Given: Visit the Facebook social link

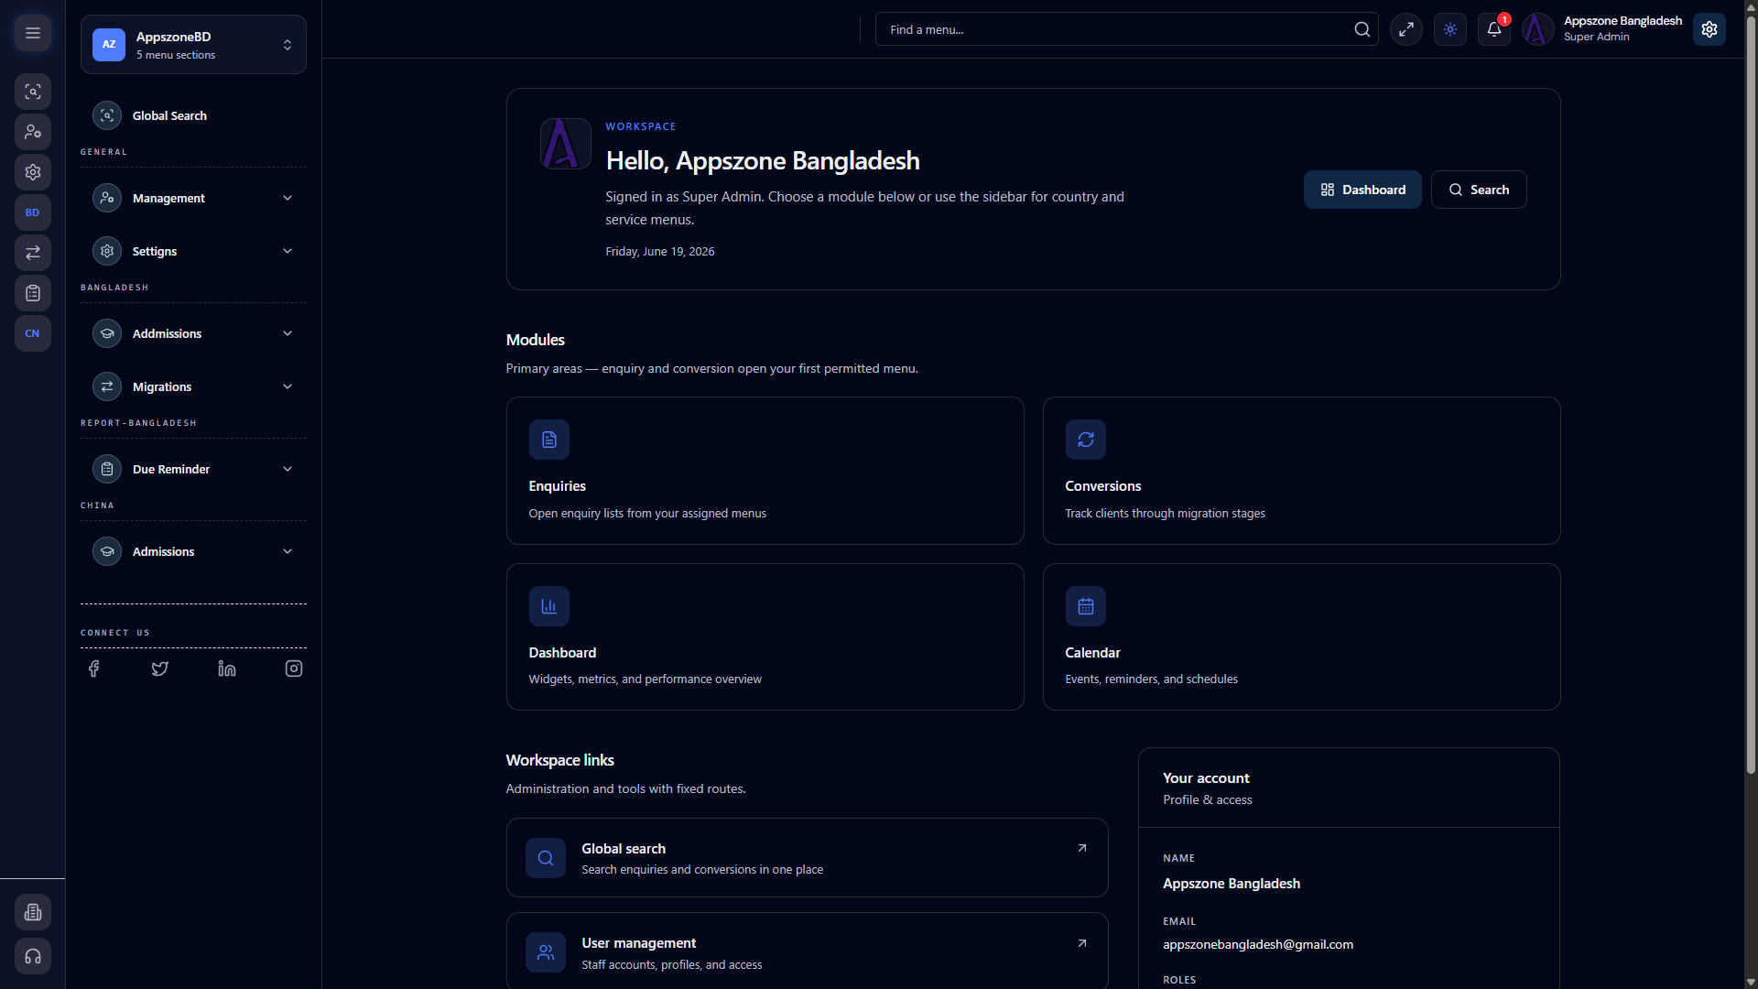Looking at the screenshot, I should click(93, 668).
